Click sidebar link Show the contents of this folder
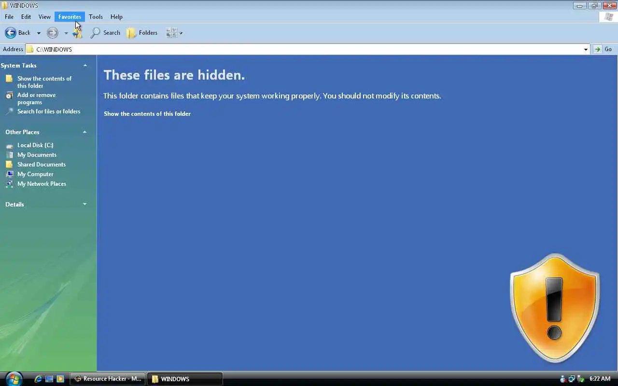This screenshot has height=386, width=618. click(44, 82)
